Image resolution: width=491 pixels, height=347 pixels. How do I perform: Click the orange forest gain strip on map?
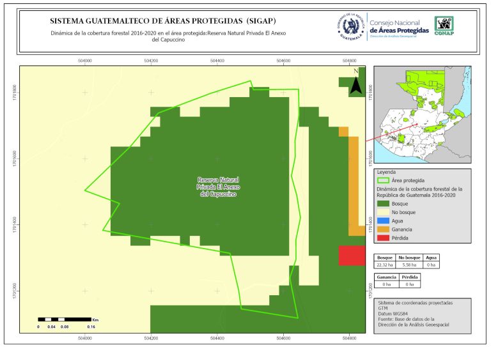tap(353, 185)
